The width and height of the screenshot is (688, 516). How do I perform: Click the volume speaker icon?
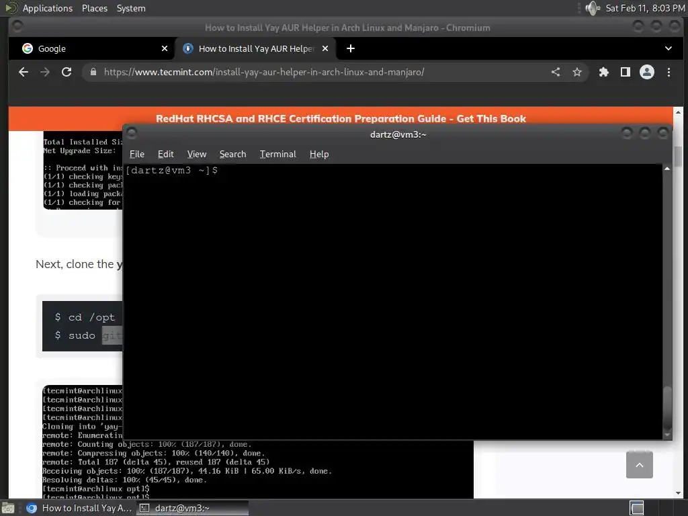point(593,8)
